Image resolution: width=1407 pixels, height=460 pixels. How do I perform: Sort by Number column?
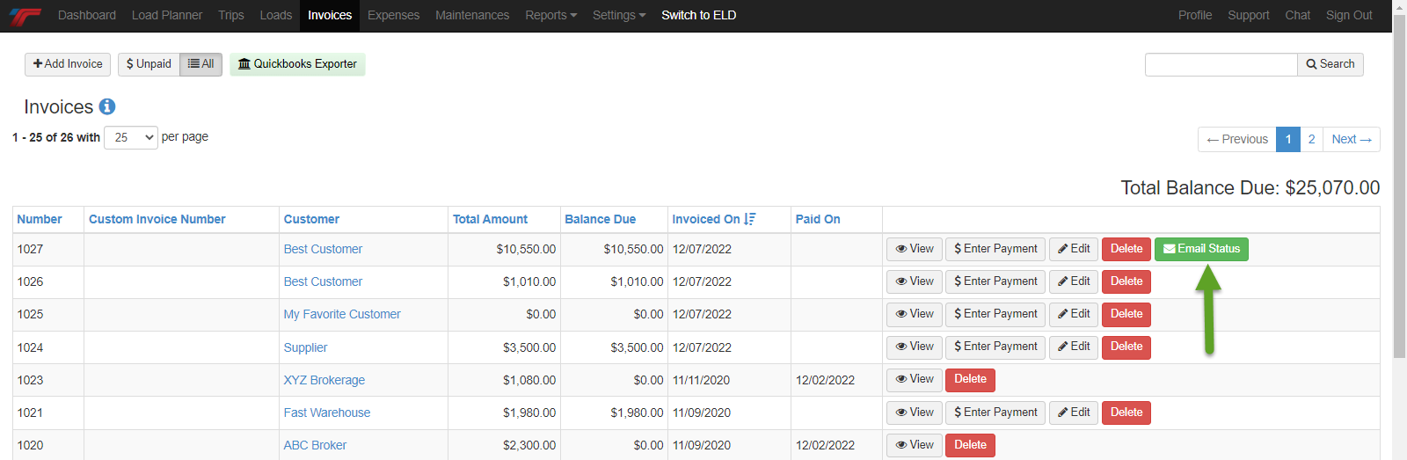pos(40,219)
